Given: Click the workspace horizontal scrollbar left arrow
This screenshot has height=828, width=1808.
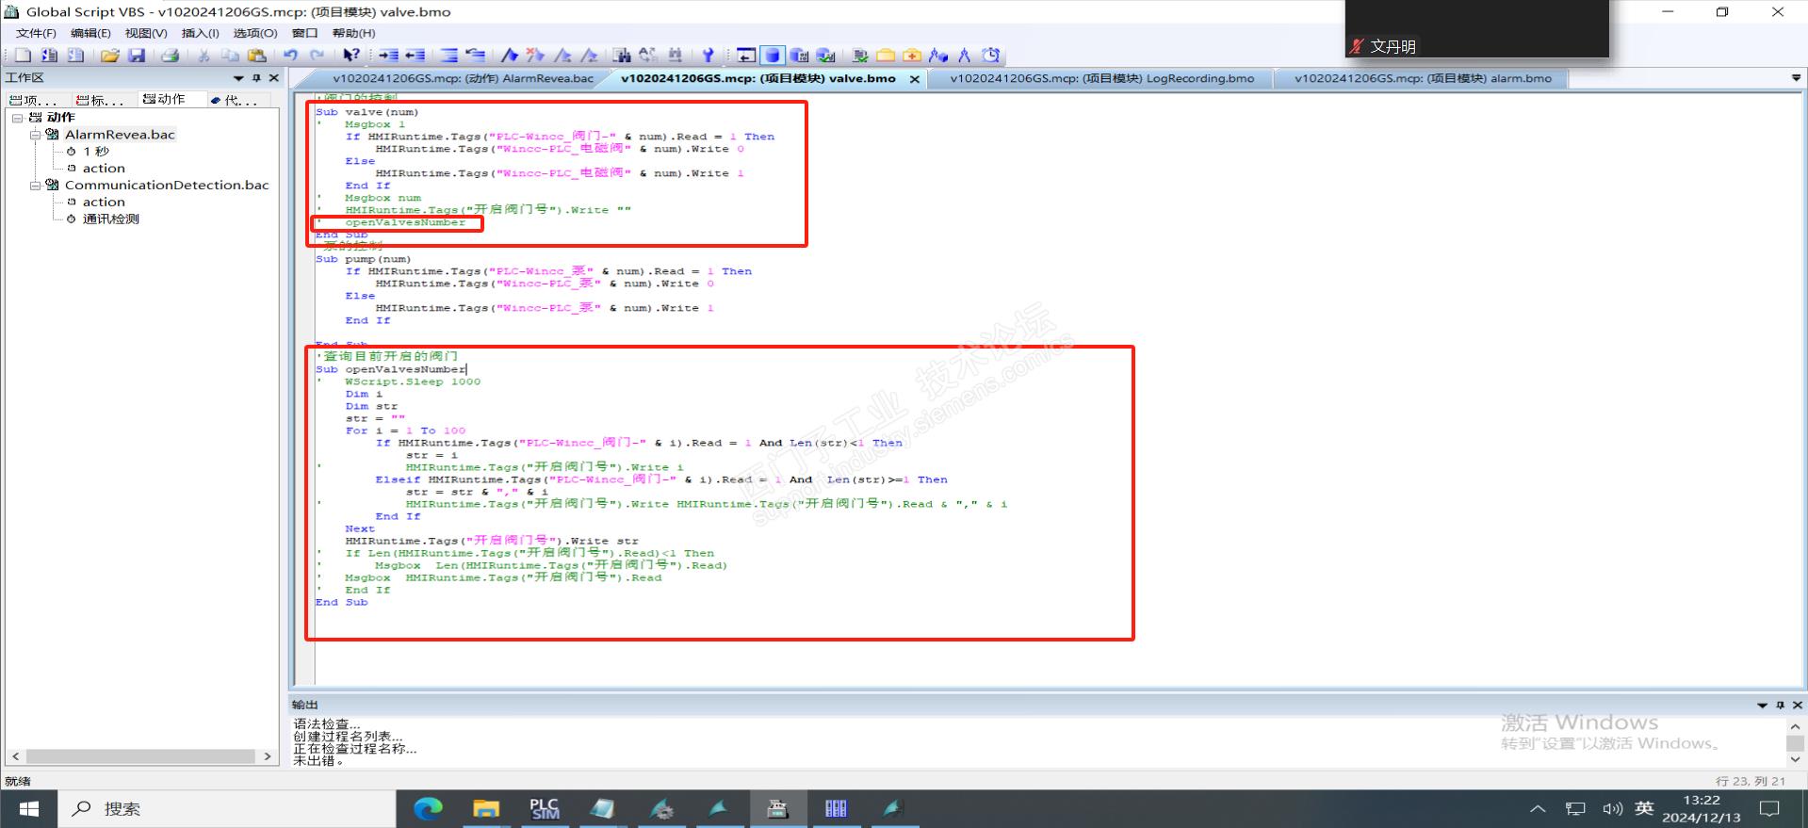Looking at the screenshot, I should tap(15, 756).
